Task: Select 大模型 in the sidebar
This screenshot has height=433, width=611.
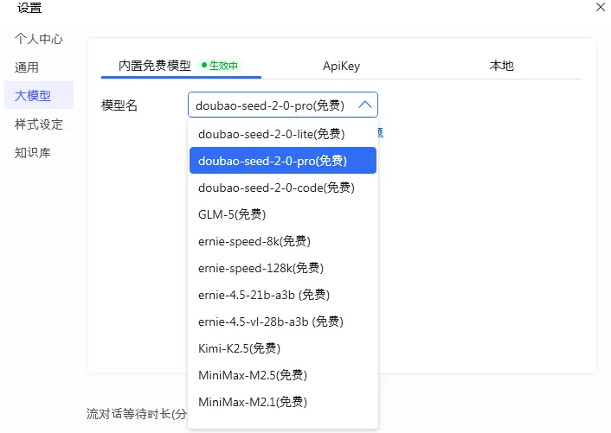Action: tap(39, 95)
